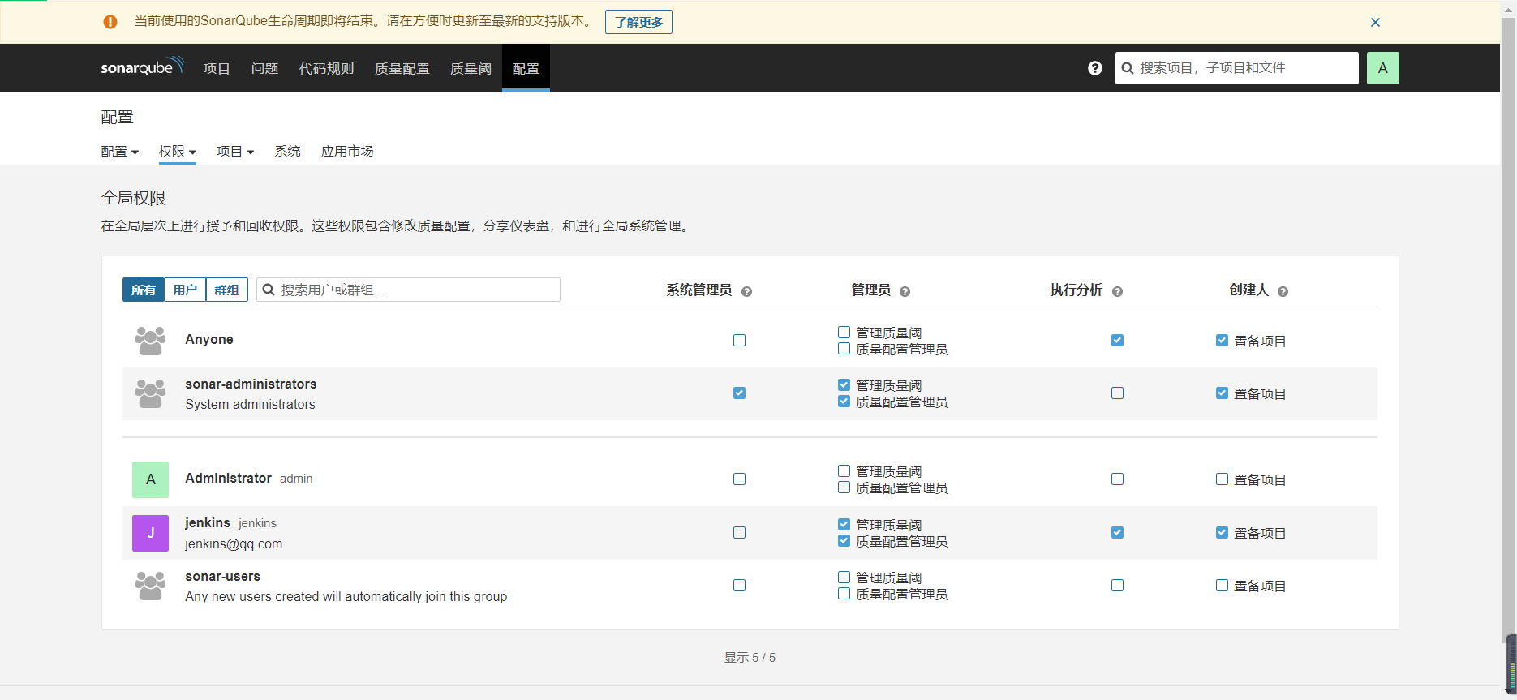This screenshot has width=1517, height=700.
Task: Click the jenkins user name
Action: (208, 522)
